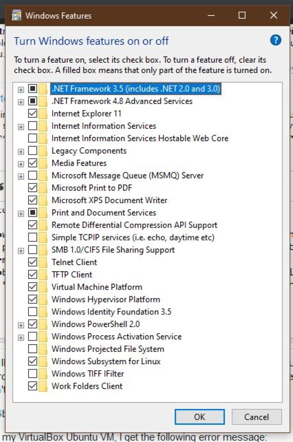Expand the Media Features node

[x=21, y=164]
